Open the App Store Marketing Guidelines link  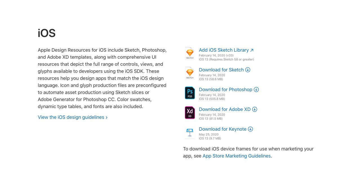237,156
